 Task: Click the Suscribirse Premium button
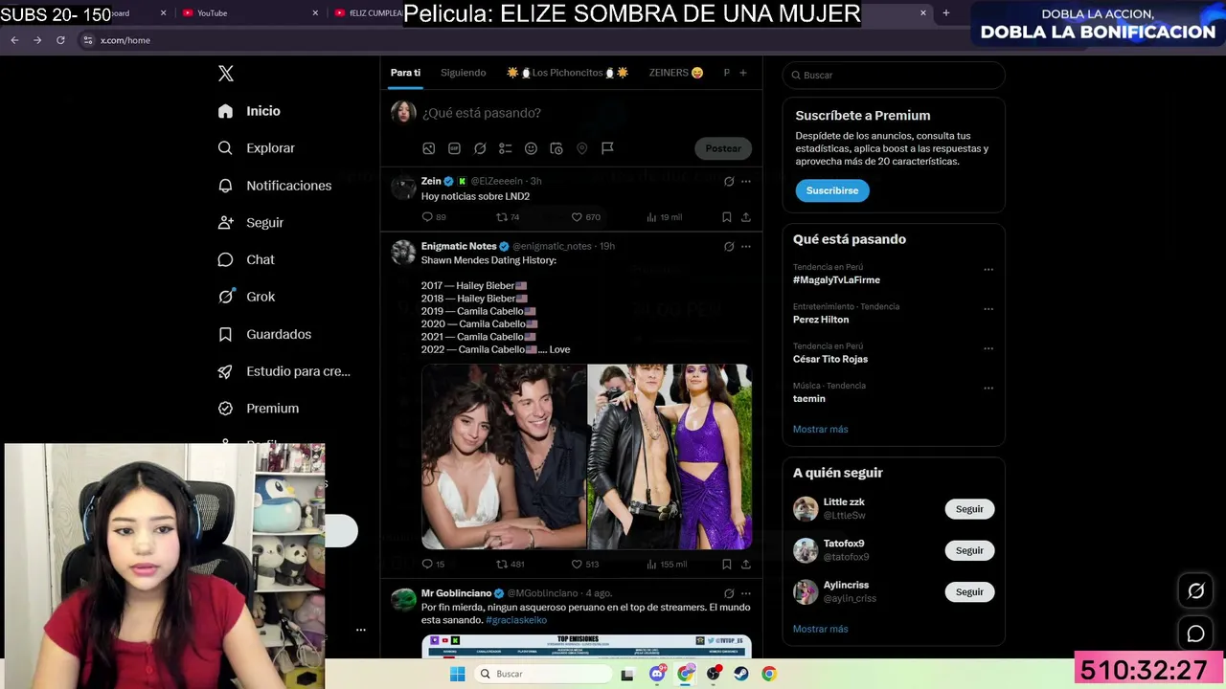click(832, 190)
